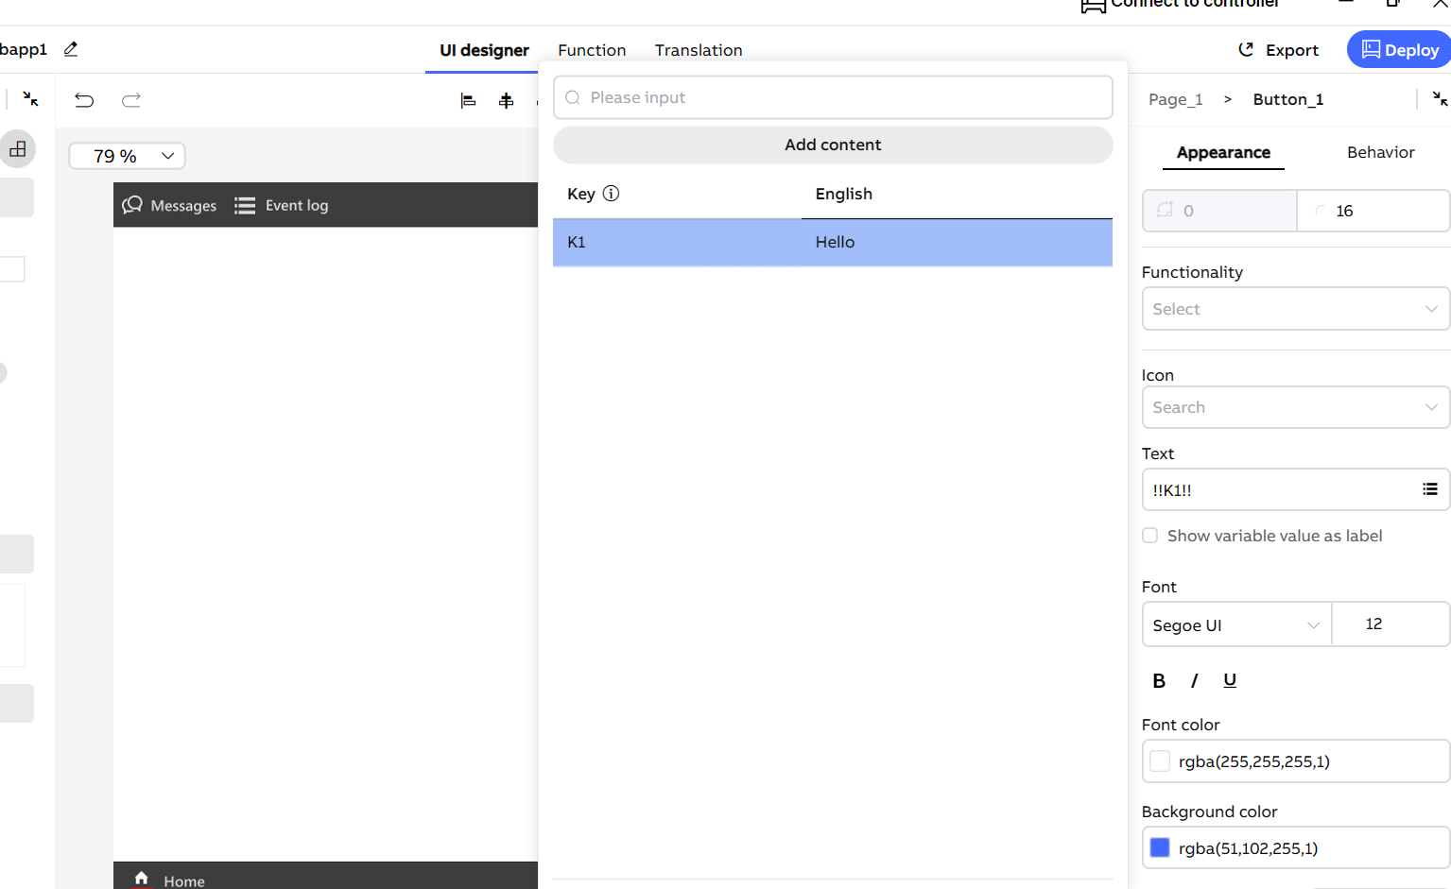Screen dimensions: 1451x889
Task: Enable Show variable value as label
Action: 1150,536
